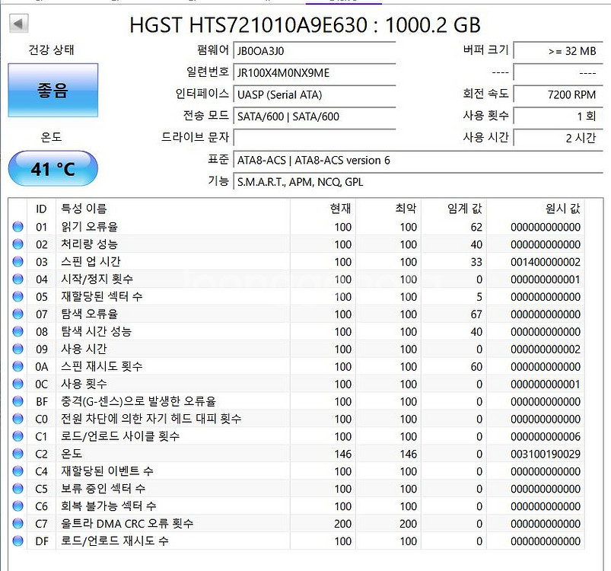This screenshot has width=611, height=571.
Task: Click threshold value 67
Action: point(476,314)
